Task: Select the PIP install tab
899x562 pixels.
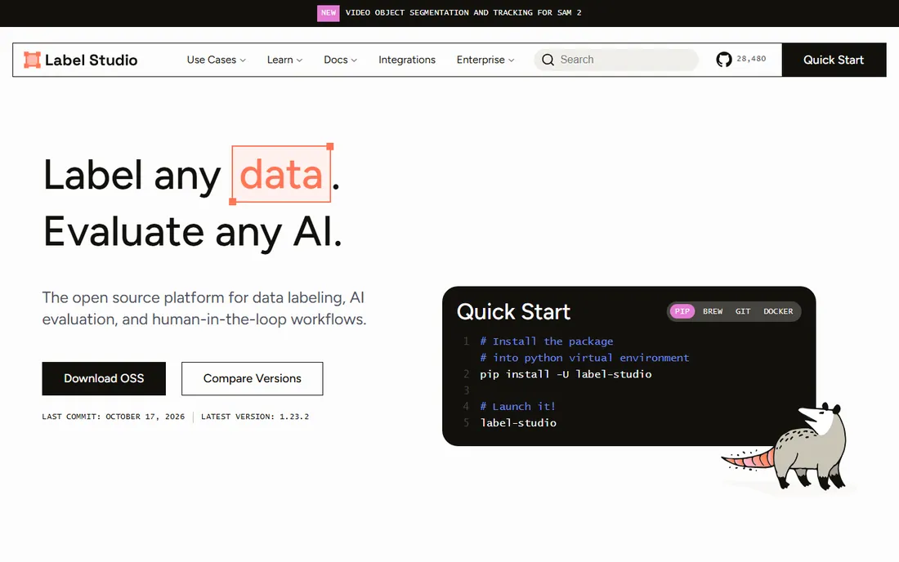Action: point(682,311)
